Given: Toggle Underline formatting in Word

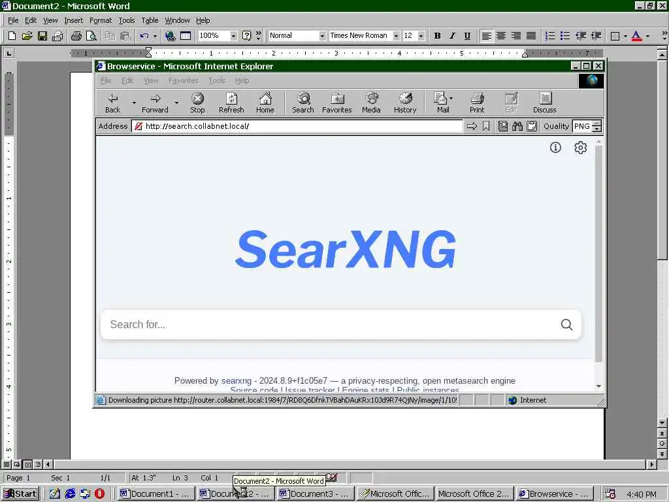Looking at the screenshot, I should point(467,36).
